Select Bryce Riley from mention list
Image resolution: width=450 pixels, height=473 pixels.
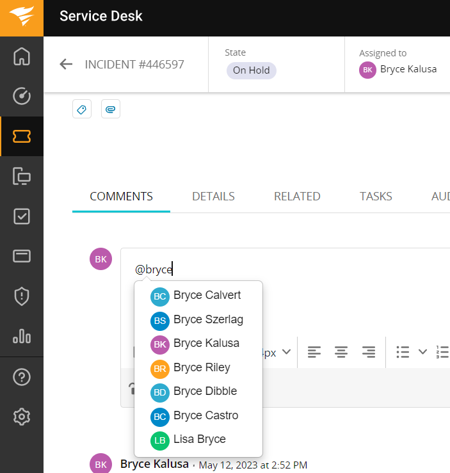point(202,367)
